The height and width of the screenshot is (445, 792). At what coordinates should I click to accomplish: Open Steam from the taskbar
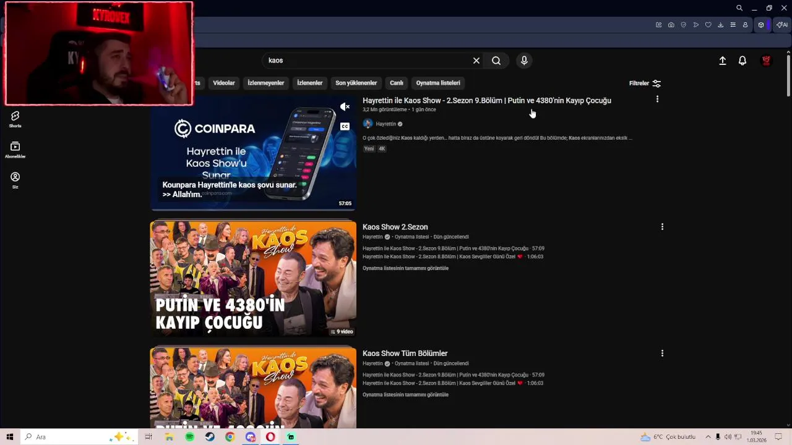210,437
